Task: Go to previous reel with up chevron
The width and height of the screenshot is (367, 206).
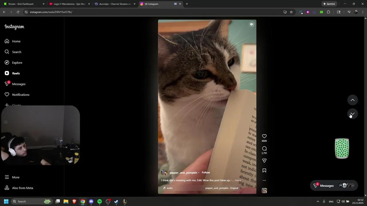Action: click(353, 100)
